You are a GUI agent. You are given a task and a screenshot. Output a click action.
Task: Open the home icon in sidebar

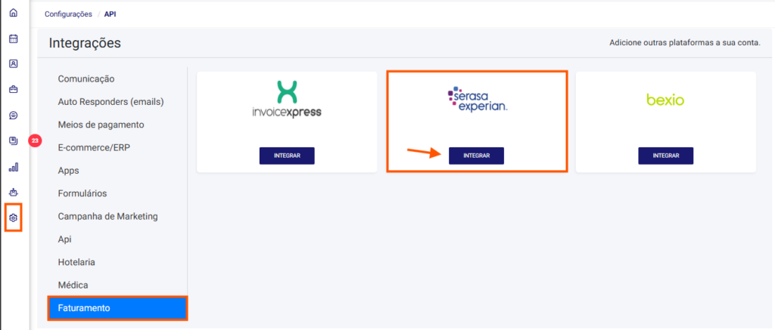[x=13, y=13]
